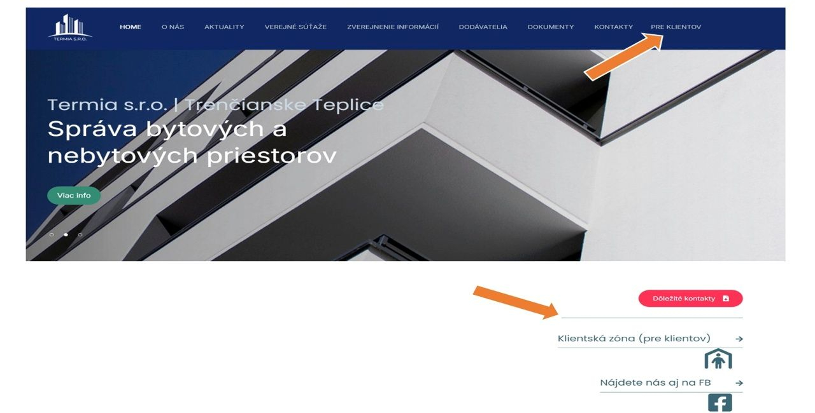Click the Termia S.R.O. logo
This screenshot has height=413, width=815.
(x=70, y=27)
